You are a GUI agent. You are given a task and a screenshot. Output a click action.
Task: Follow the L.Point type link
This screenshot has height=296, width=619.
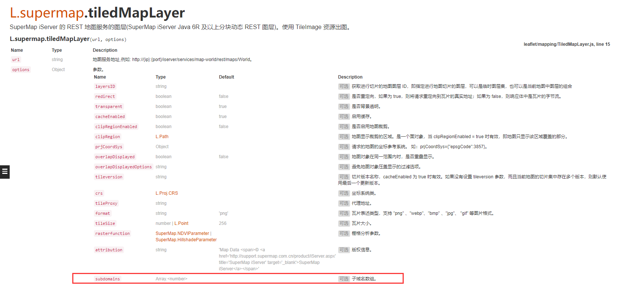click(x=181, y=223)
